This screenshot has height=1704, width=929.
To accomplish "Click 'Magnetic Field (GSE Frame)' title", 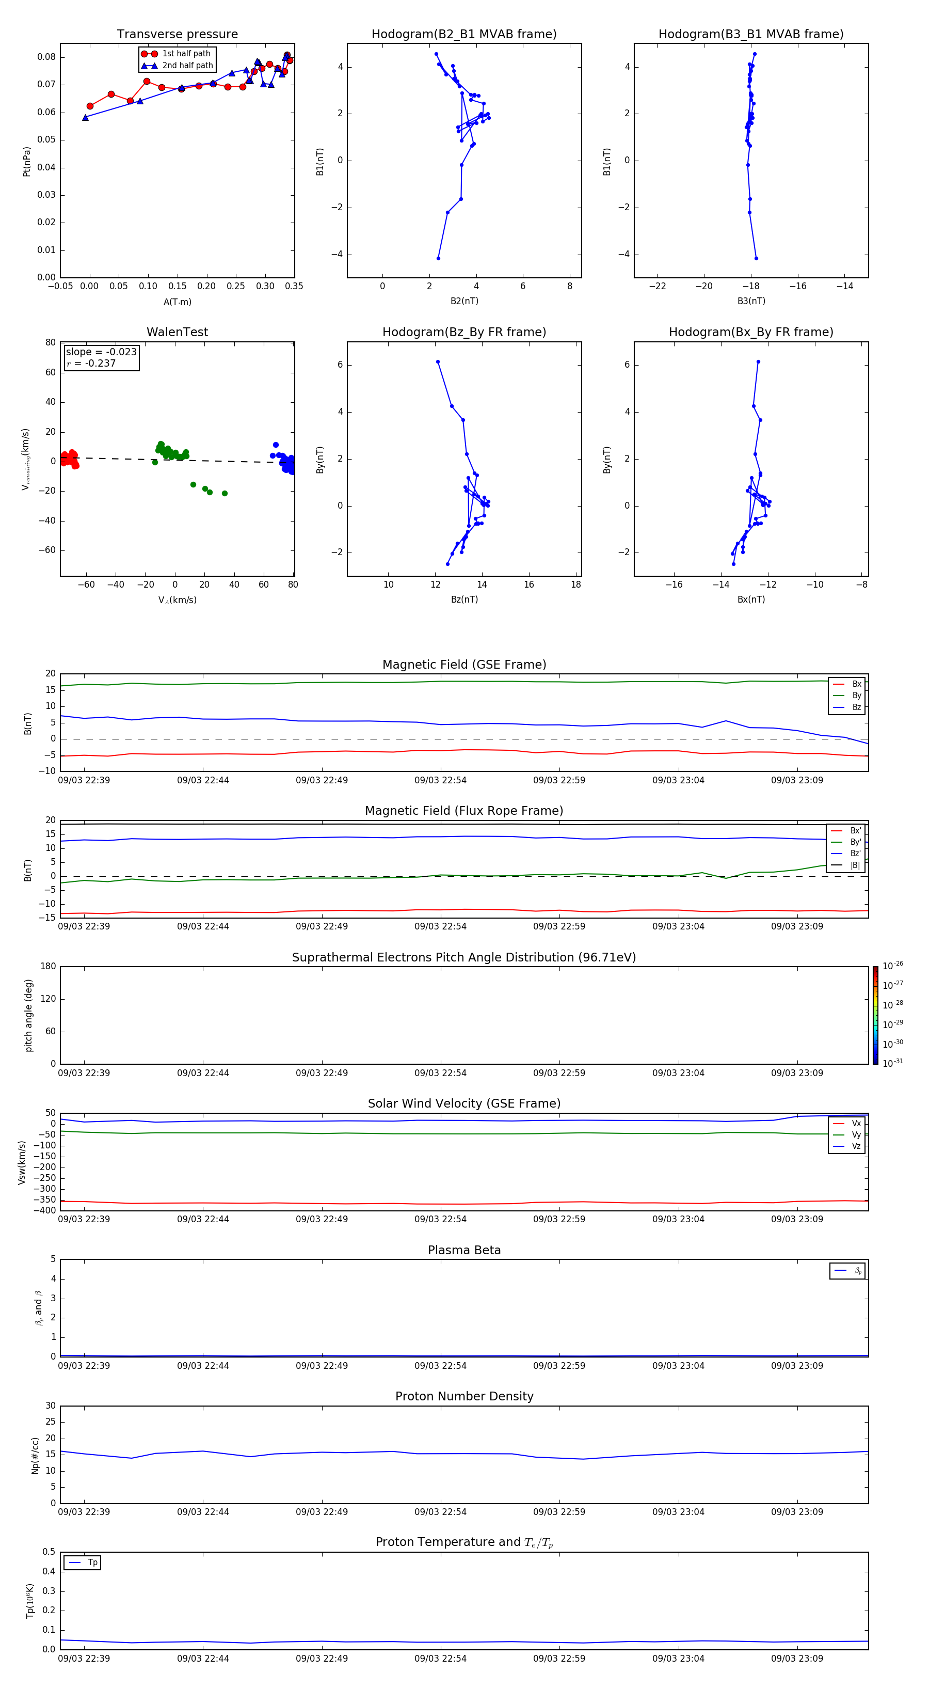I will coord(464,665).
